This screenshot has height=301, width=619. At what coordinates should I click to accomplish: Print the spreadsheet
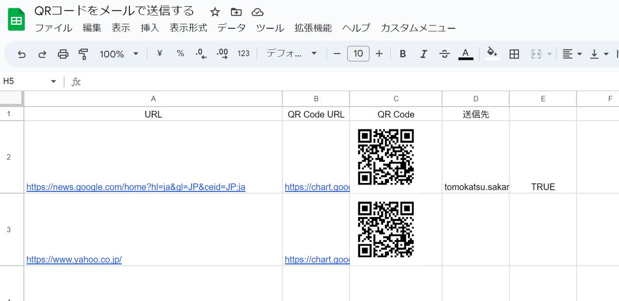(x=63, y=54)
